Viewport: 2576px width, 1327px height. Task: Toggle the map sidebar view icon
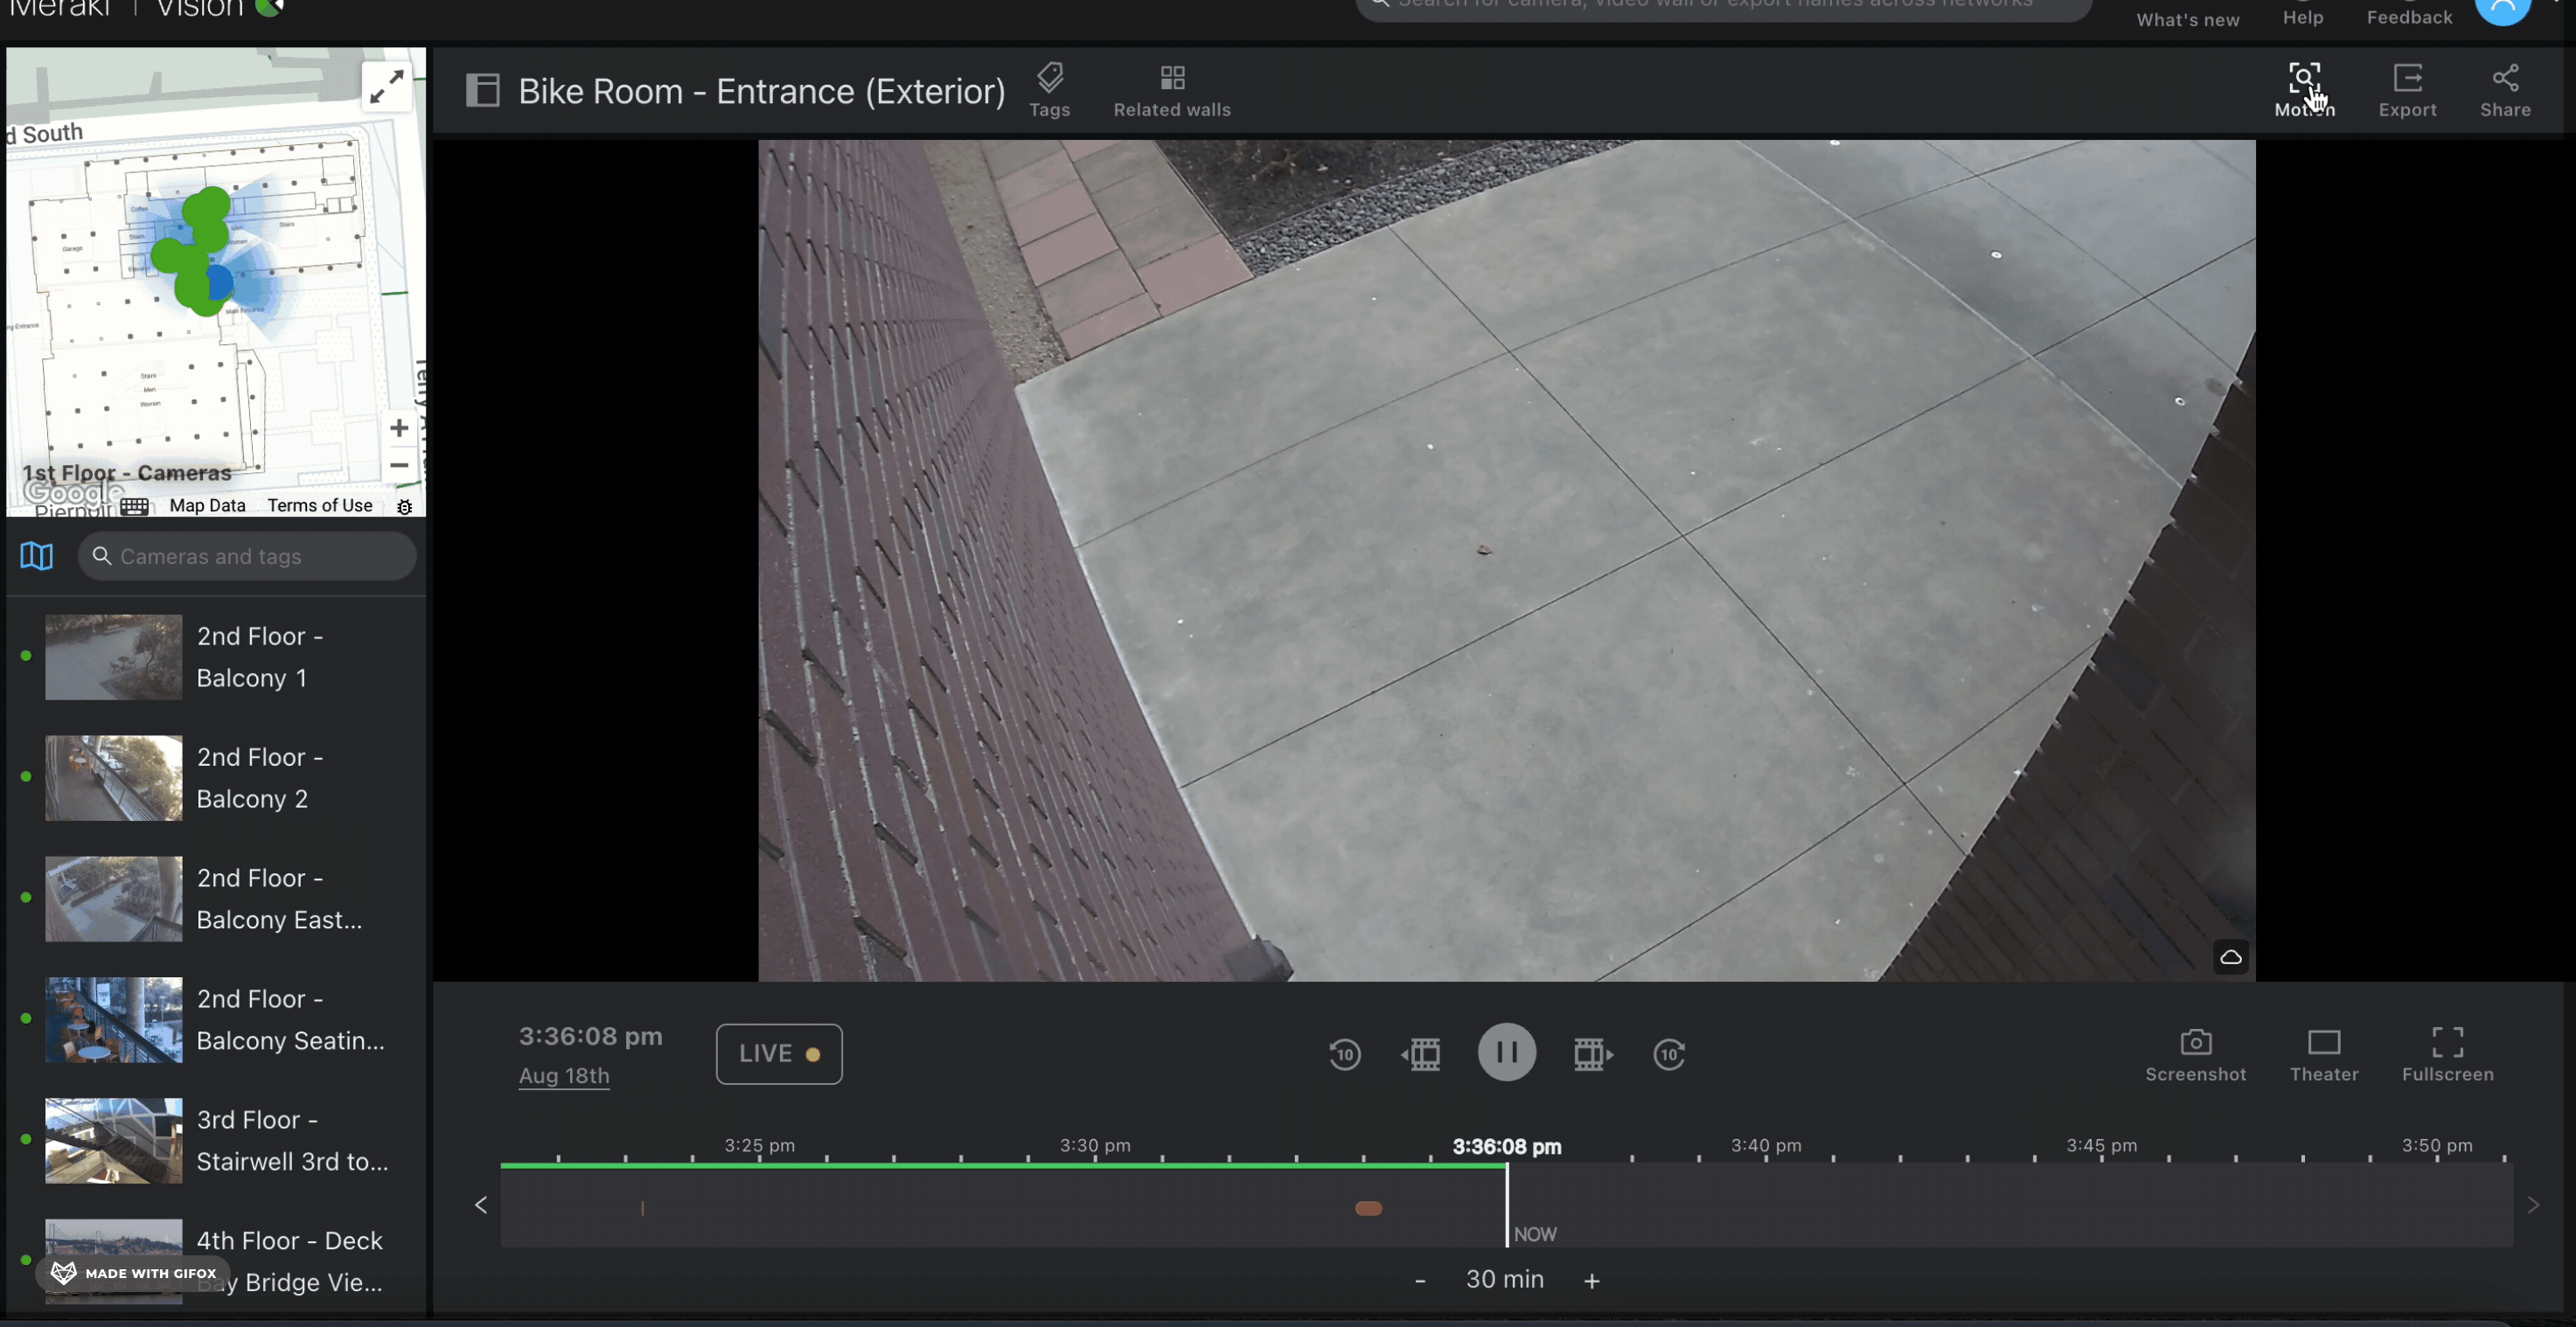36,556
